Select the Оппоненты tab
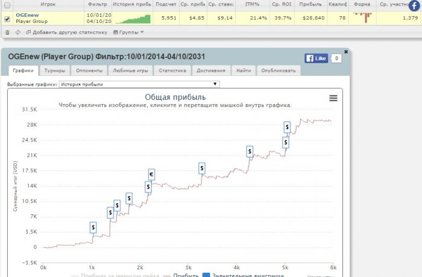This screenshot has height=277, width=422. (89, 70)
